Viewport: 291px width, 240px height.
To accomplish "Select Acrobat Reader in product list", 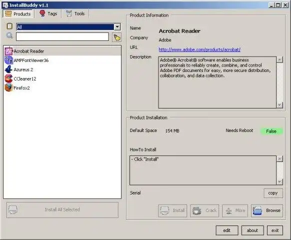I will 62,51.
